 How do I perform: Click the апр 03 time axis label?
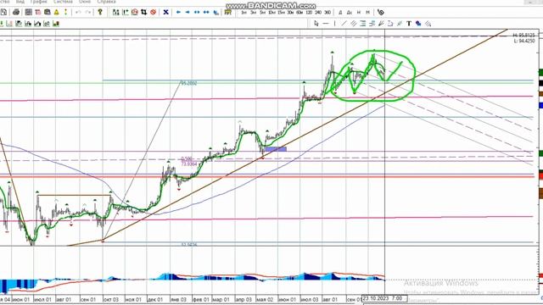(x=244, y=299)
